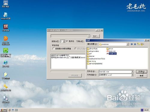The image size is (150, 112).
Task: Select the zh-cn folder
Action: (110, 49)
